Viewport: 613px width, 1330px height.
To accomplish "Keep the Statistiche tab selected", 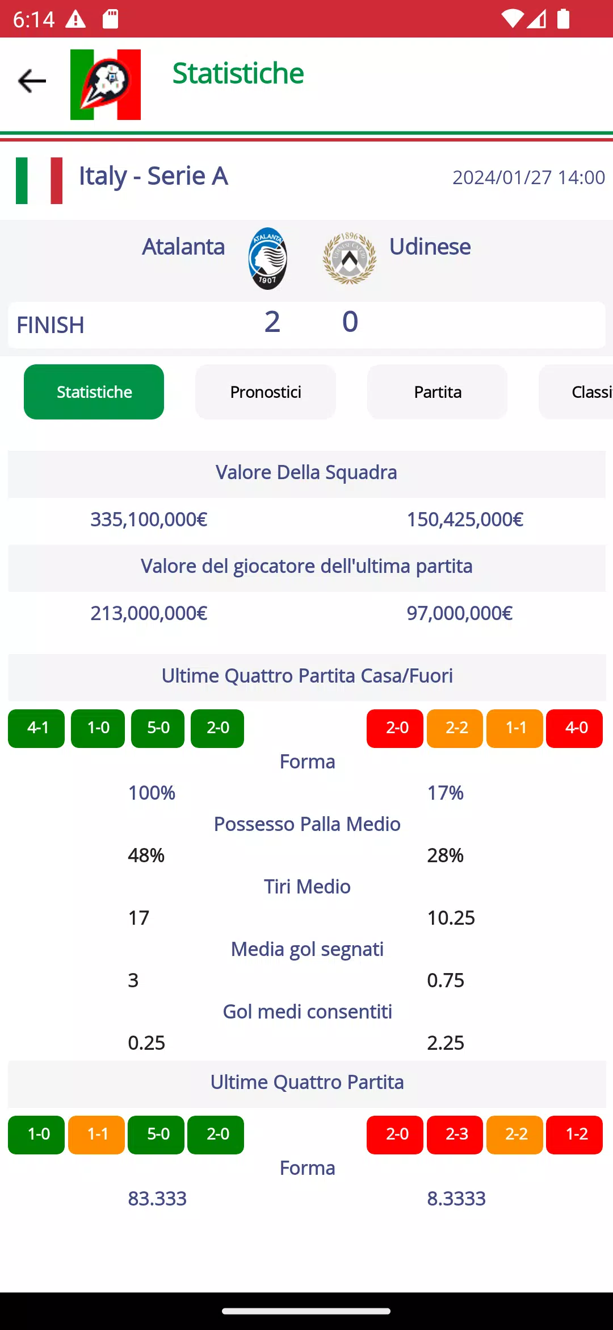I will [x=93, y=392].
